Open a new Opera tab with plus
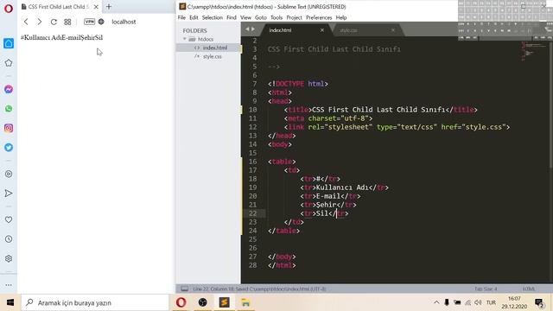The height and width of the screenshot is (311, 553). (x=109, y=6)
